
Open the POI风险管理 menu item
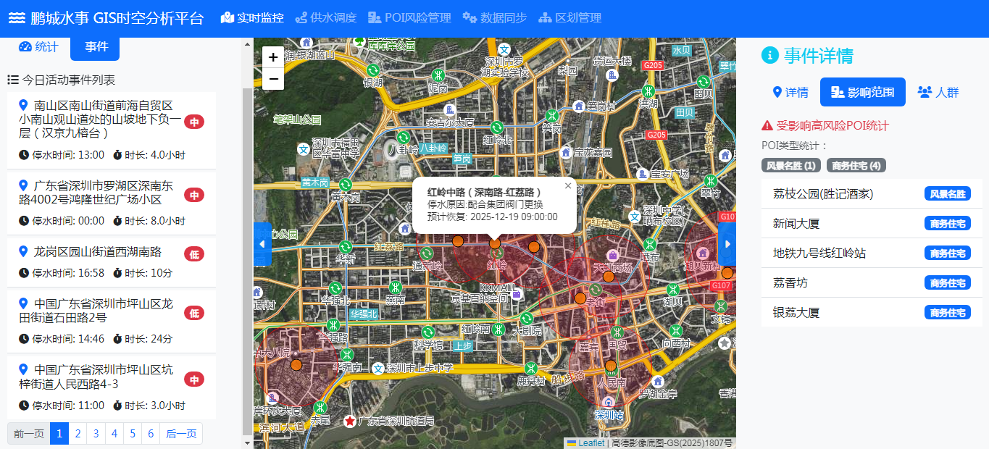point(409,18)
